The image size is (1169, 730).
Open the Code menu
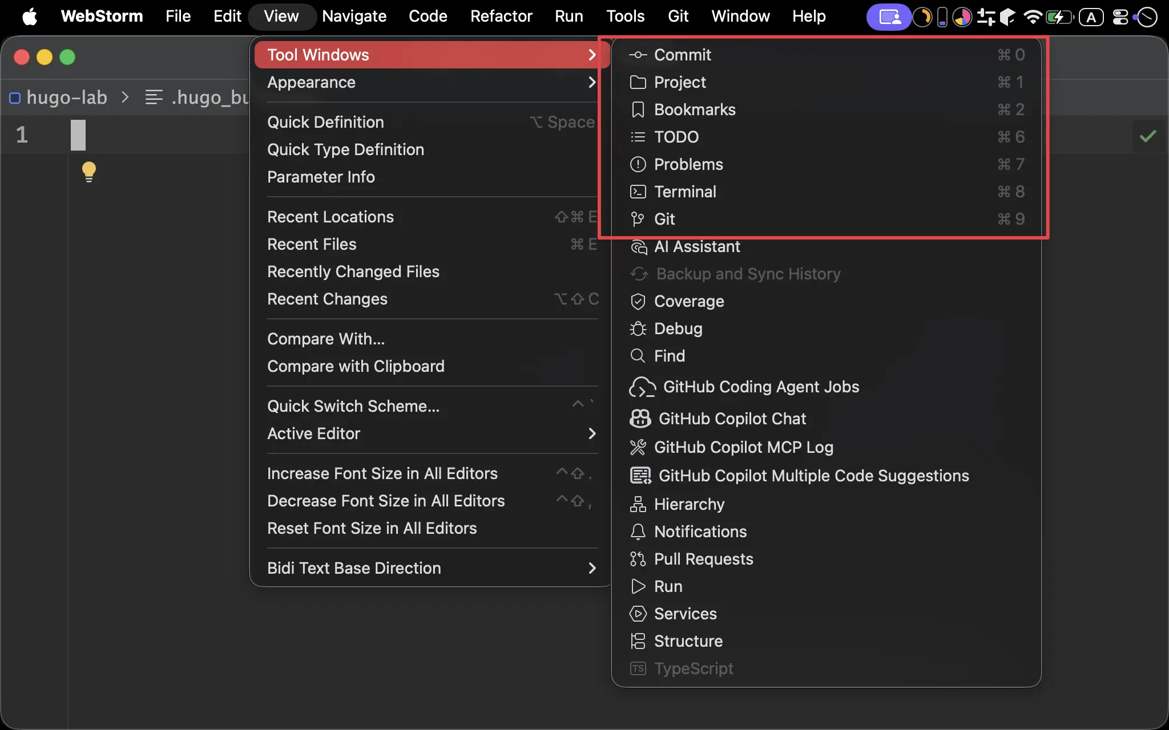tap(428, 16)
